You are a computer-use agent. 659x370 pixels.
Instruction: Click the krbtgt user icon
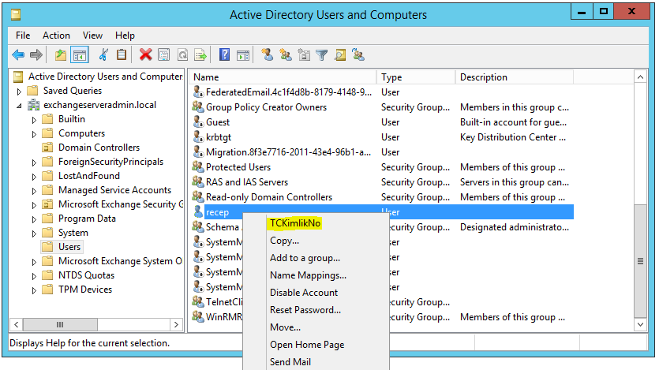point(198,137)
